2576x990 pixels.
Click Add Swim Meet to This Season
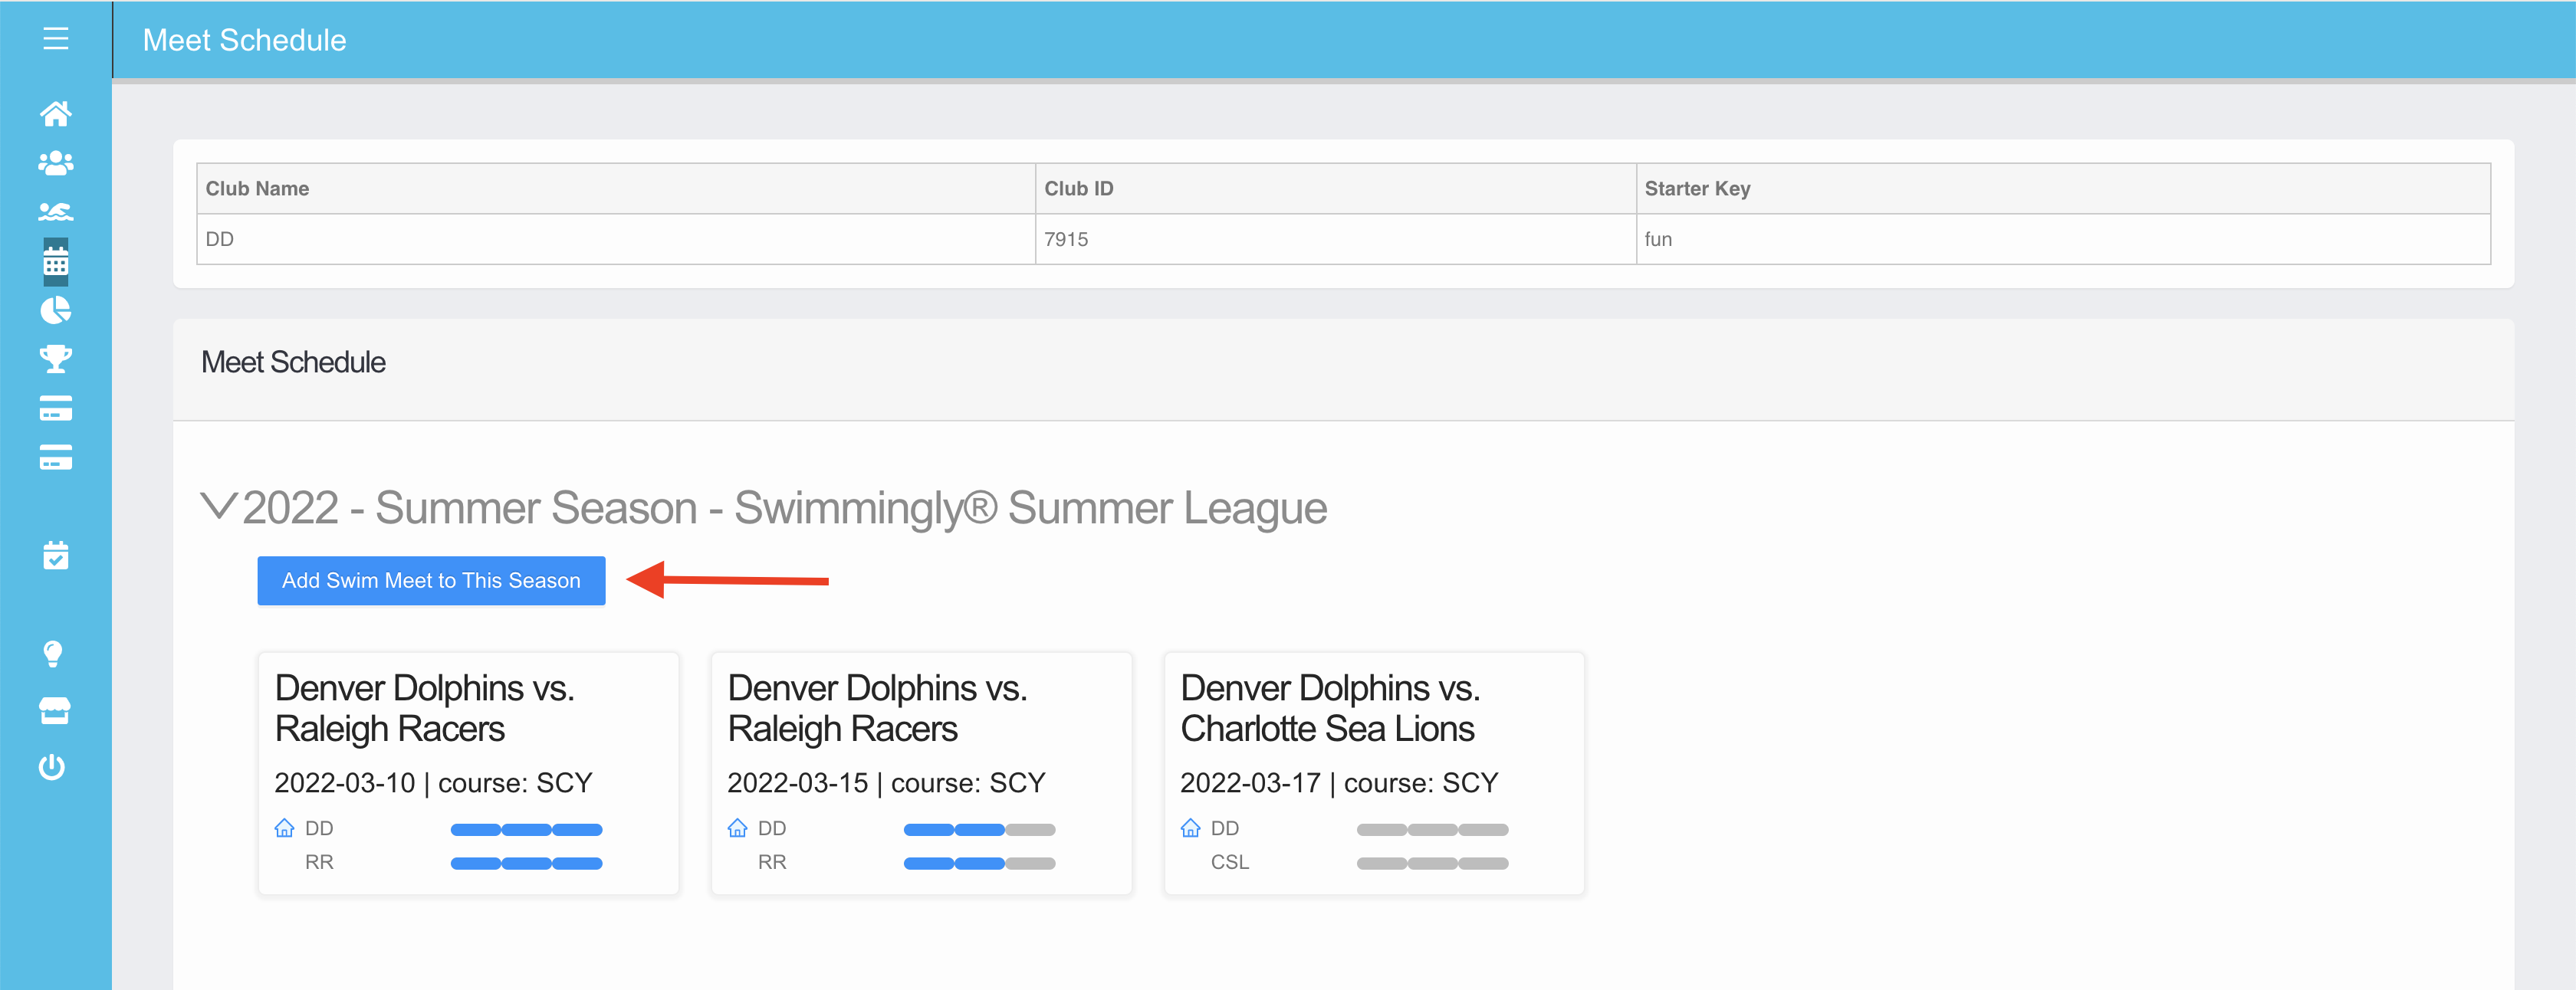tap(431, 580)
